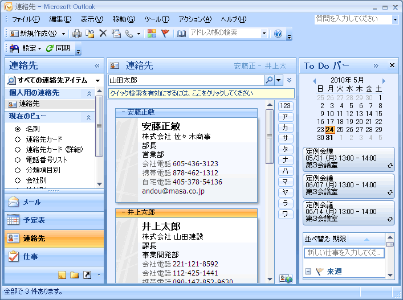The width and height of the screenshot is (403, 300).
Task: Select date 31 in calendar
Action: click(329, 138)
